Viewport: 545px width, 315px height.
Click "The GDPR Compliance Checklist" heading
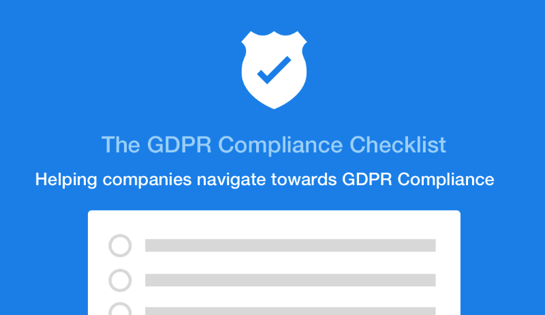[273, 145]
